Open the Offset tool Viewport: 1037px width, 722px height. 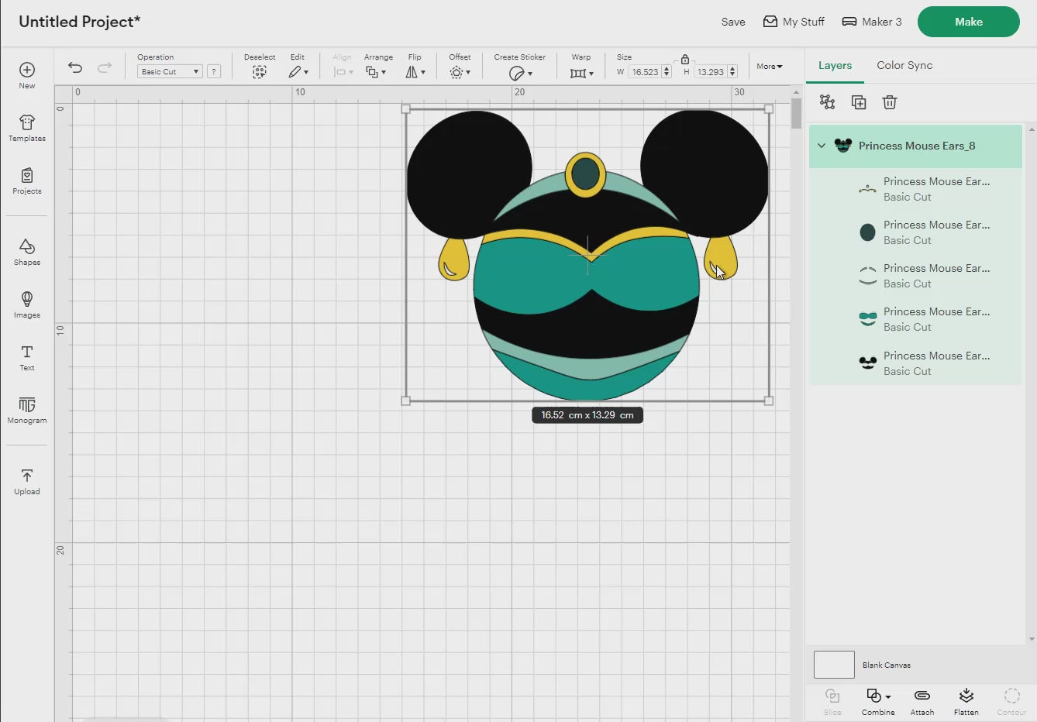pos(460,72)
